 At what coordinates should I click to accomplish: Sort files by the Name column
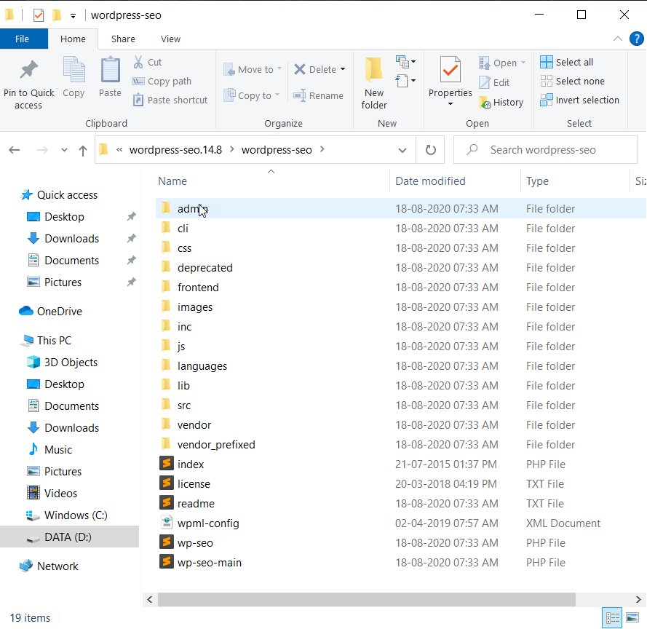tap(172, 181)
